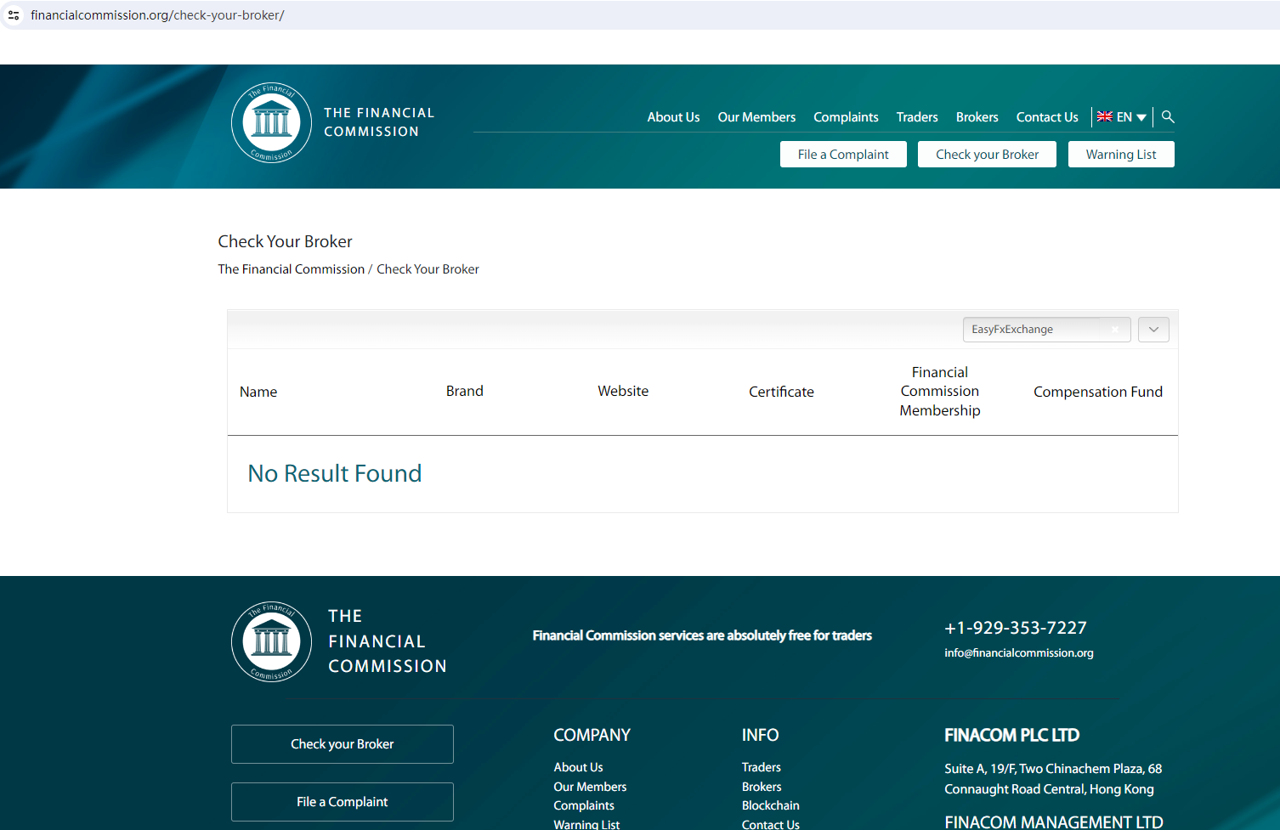Click the info@financialcommission.org email link
The width and height of the screenshot is (1280, 830).
pyautogui.click(x=1018, y=653)
